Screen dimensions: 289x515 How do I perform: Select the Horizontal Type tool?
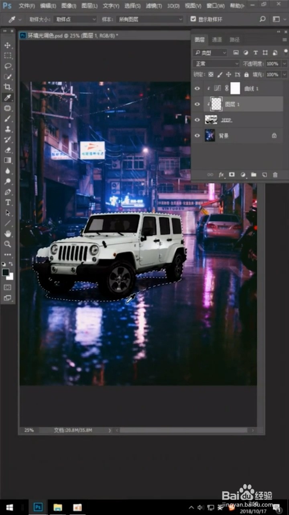[x=8, y=202]
